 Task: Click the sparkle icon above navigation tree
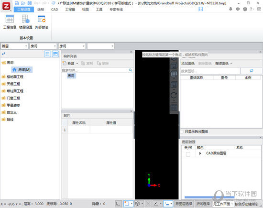pos(3,54)
